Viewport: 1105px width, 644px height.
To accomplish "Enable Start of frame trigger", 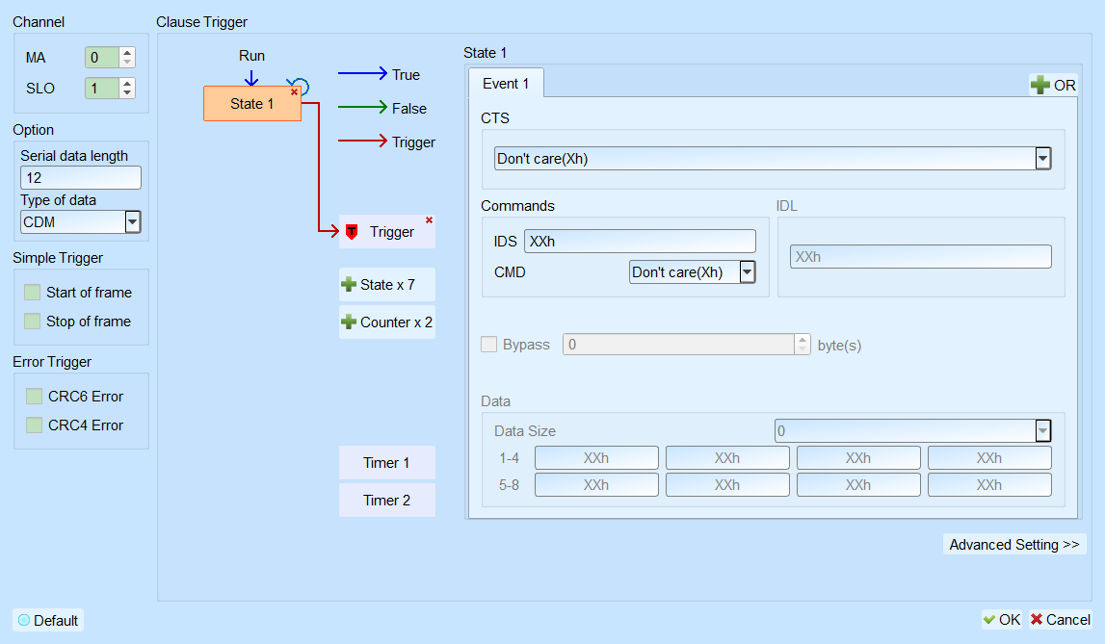I will pos(33,292).
